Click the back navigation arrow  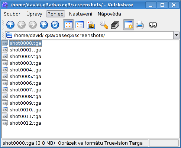[x=22, y=25]
